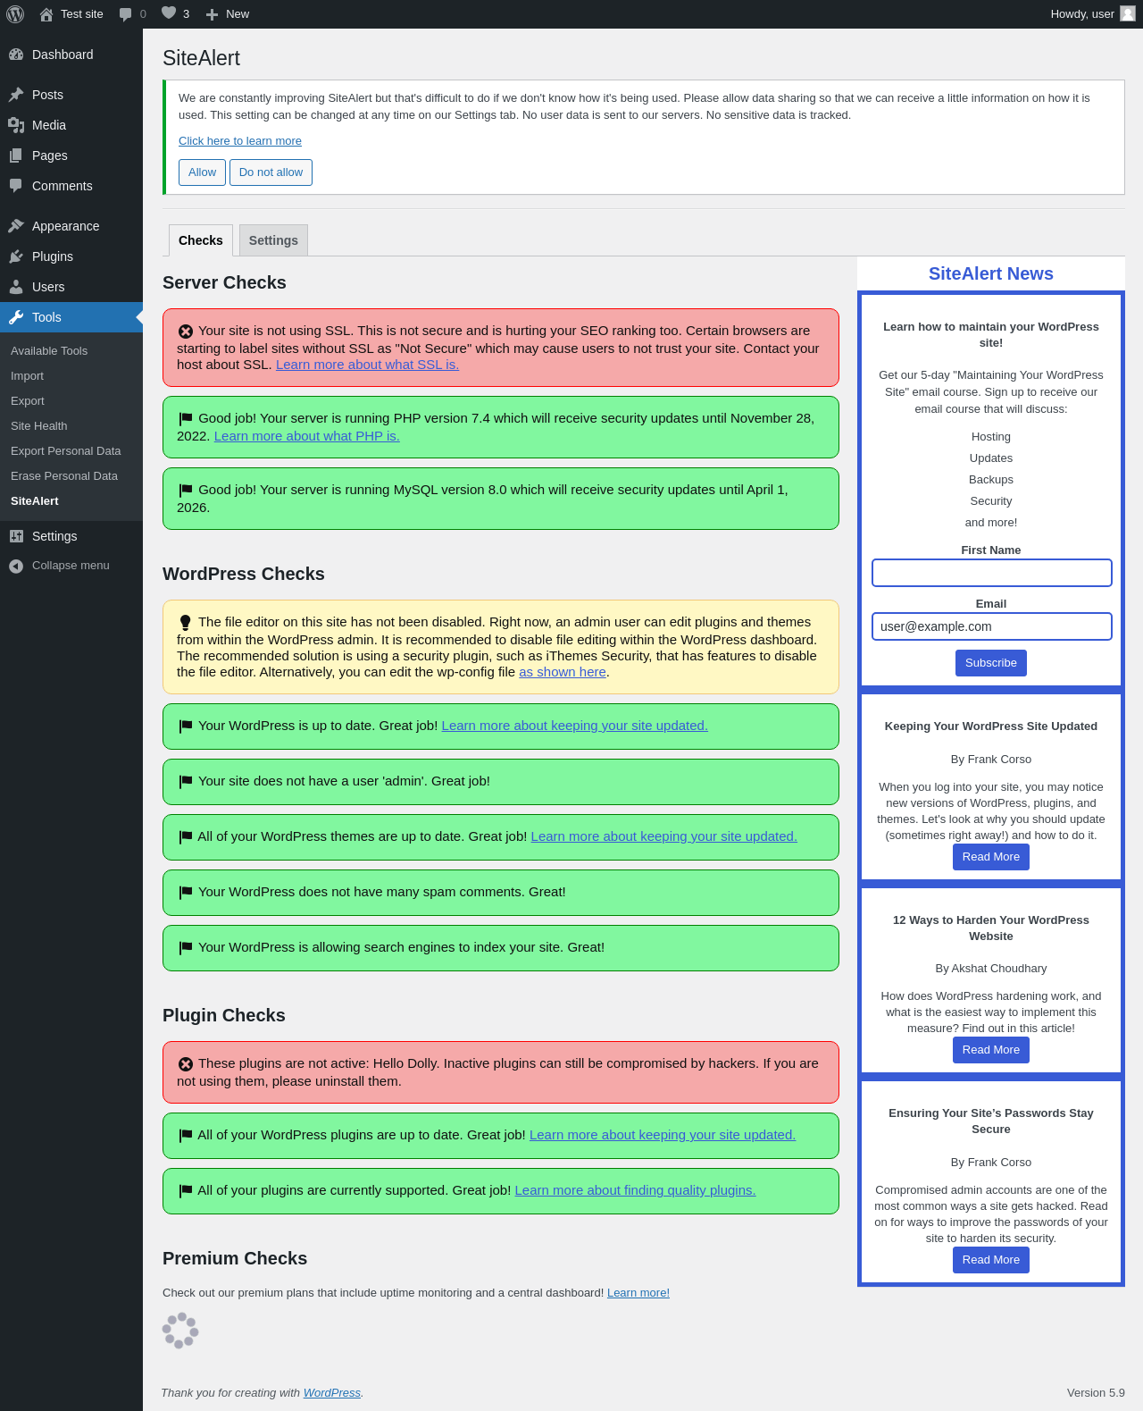Click the plus New icon
Image resolution: width=1143 pixels, height=1411 pixels.
pyautogui.click(x=212, y=14)
